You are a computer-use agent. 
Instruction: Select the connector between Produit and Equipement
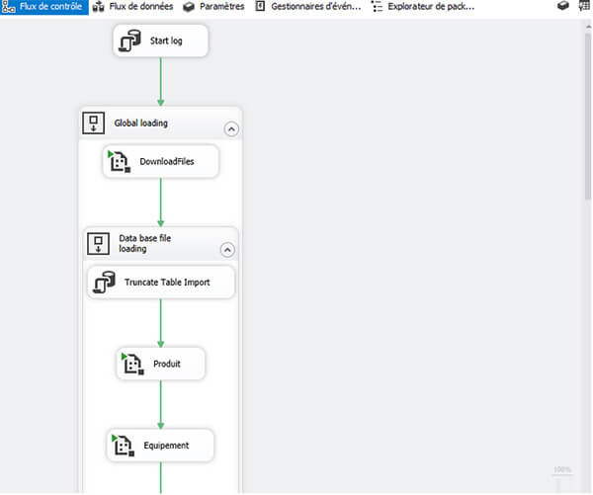[x=160, y=403]
